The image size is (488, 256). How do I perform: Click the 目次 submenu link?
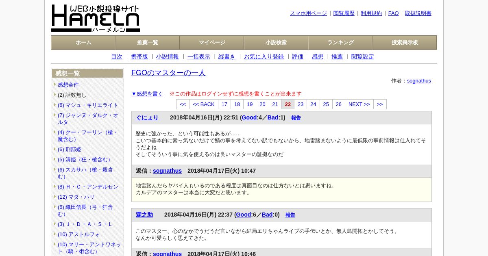(x=117, y=57)
